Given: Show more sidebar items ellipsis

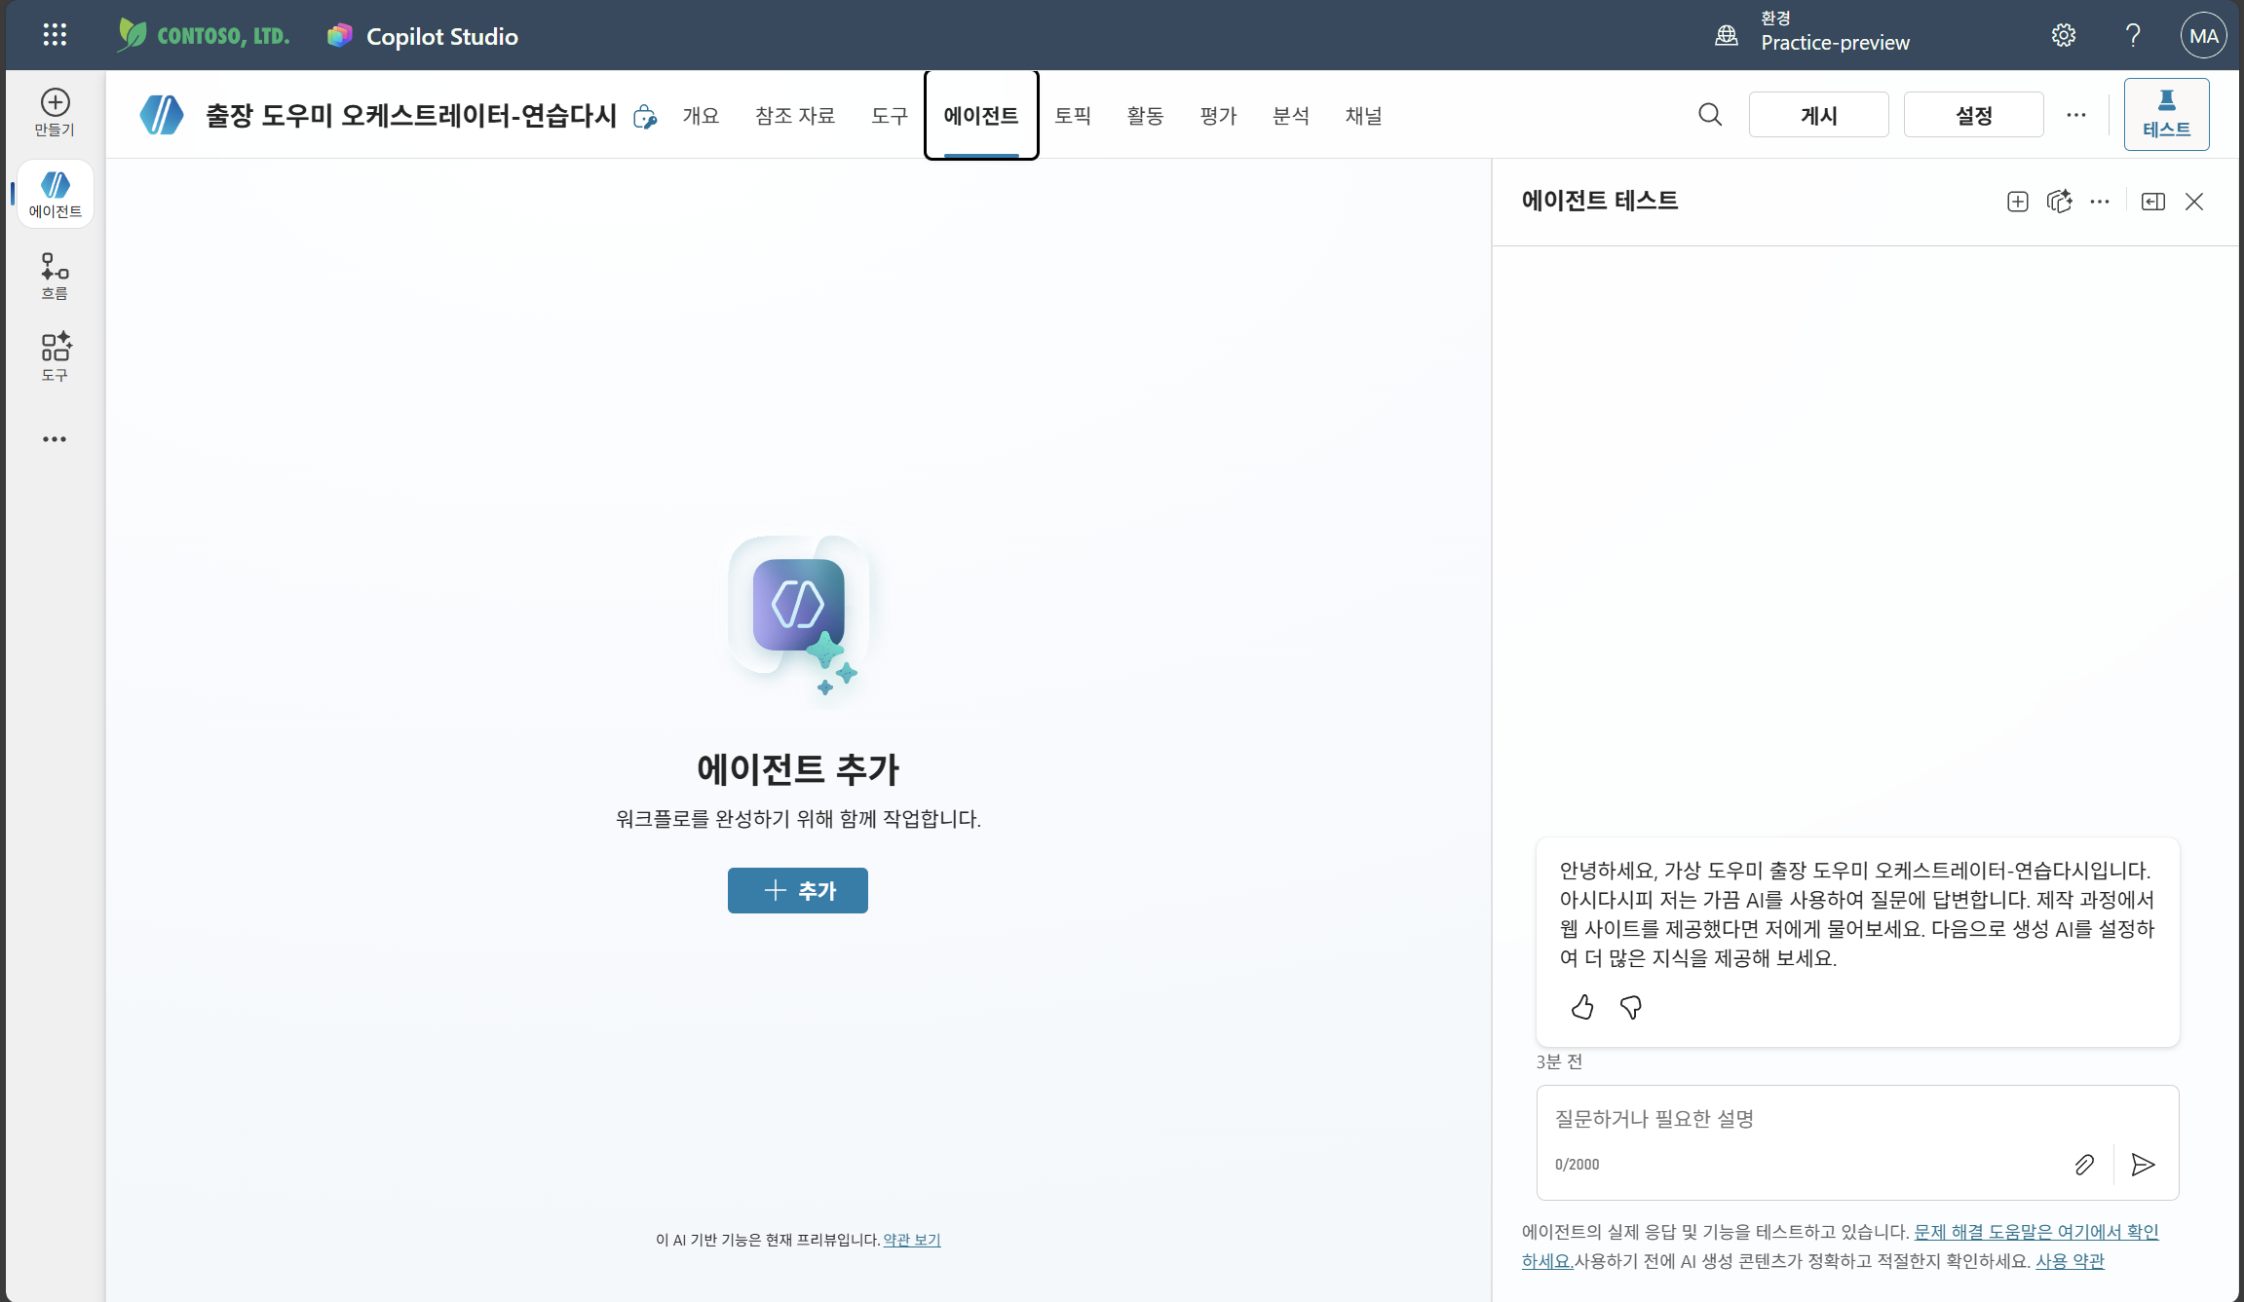Looking at the screenshot, I should tap(55, 439).
